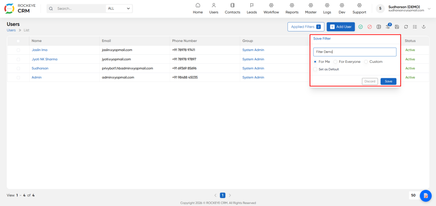436x206 pixels.
Task: Click System Admin group in Jaslin row
Action: (253, 50)
